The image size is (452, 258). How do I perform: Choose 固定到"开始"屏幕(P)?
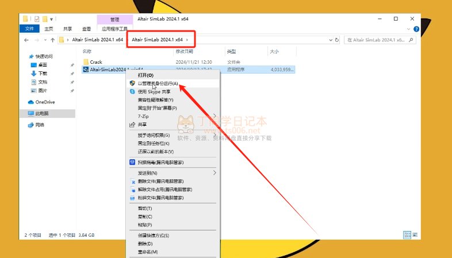point(173,108)
